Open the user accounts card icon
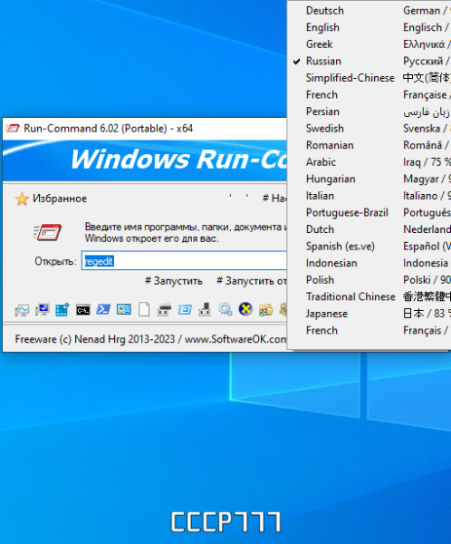The height and width of the screenshot is (544, 451). [124, 309]
